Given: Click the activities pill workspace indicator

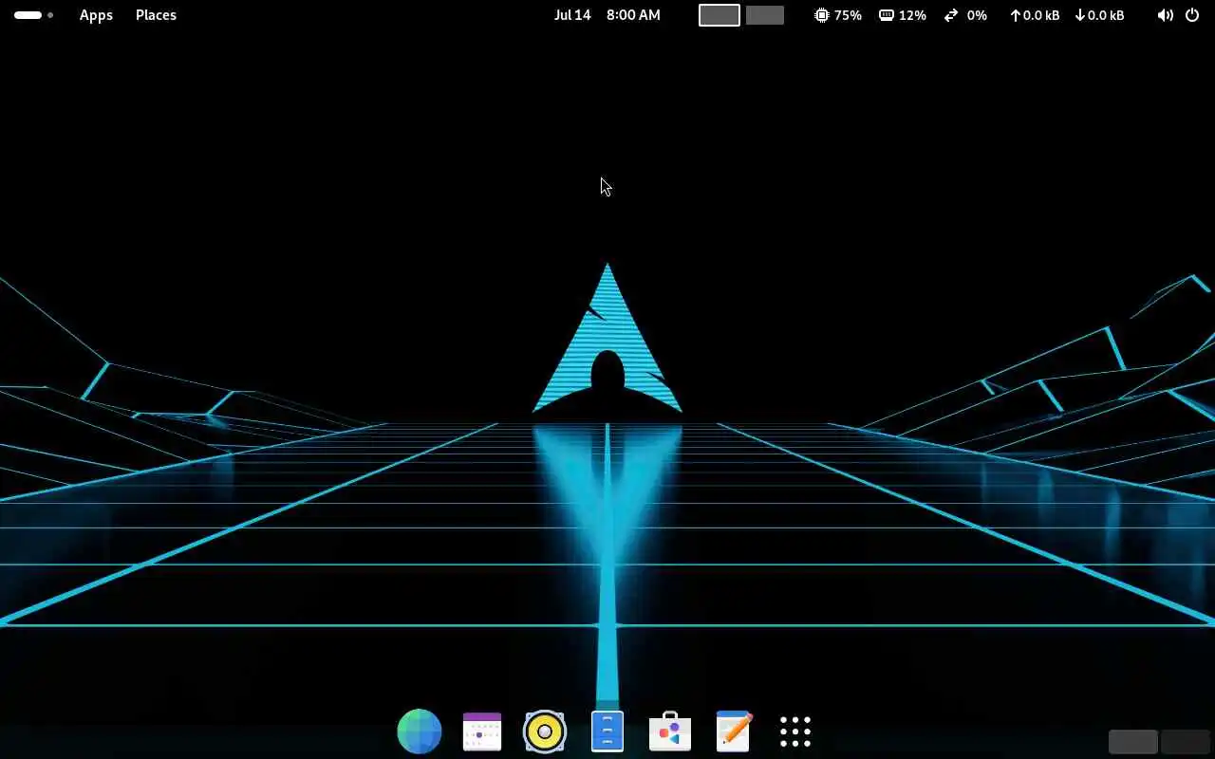Looking at the screenshot, I should (33, 15).
